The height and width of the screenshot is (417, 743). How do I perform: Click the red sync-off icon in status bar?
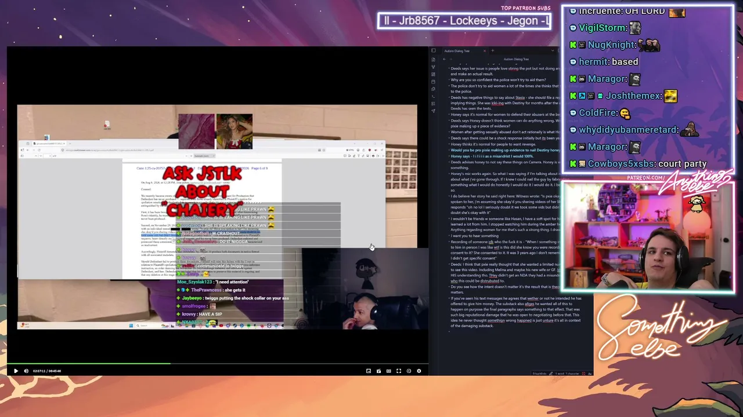click(583, 374)
